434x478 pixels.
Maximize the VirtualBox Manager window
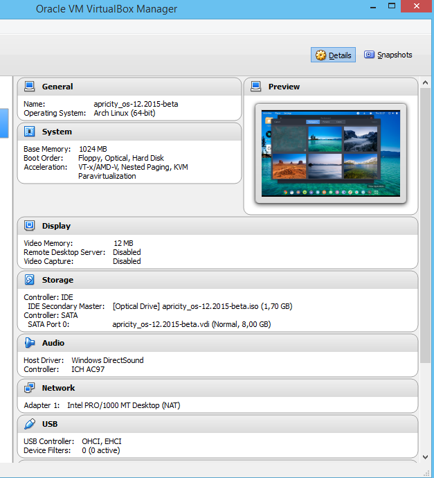pyautogui.click(x=392, y=6)
